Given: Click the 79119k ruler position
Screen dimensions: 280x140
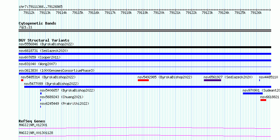Looking at the screenshot, I should click(143, 13).
